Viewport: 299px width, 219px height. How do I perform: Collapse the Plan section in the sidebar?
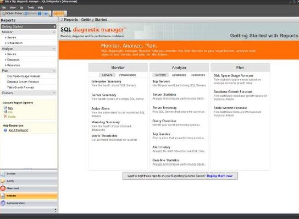click(x=54, y=71)
